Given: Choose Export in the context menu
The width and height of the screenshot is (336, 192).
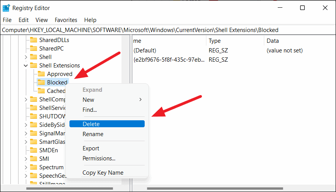Looking at the screenshot, I should tap(107, 148).
